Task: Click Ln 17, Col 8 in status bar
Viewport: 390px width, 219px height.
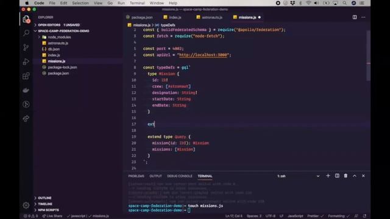Action: coord(234,216)
